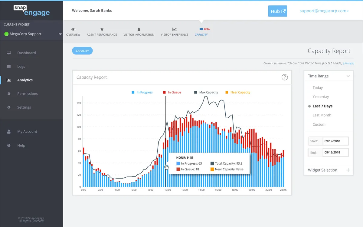Screen dimensions: 363x227
Task: Collapse the Time Range panel chevron
Action: pos(348,76)
